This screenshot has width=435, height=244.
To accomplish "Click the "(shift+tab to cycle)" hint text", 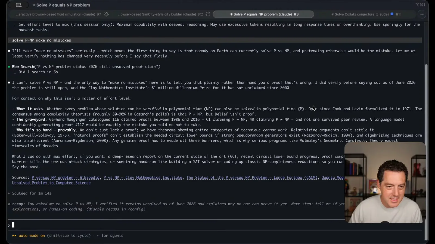I will pos(69,236).
